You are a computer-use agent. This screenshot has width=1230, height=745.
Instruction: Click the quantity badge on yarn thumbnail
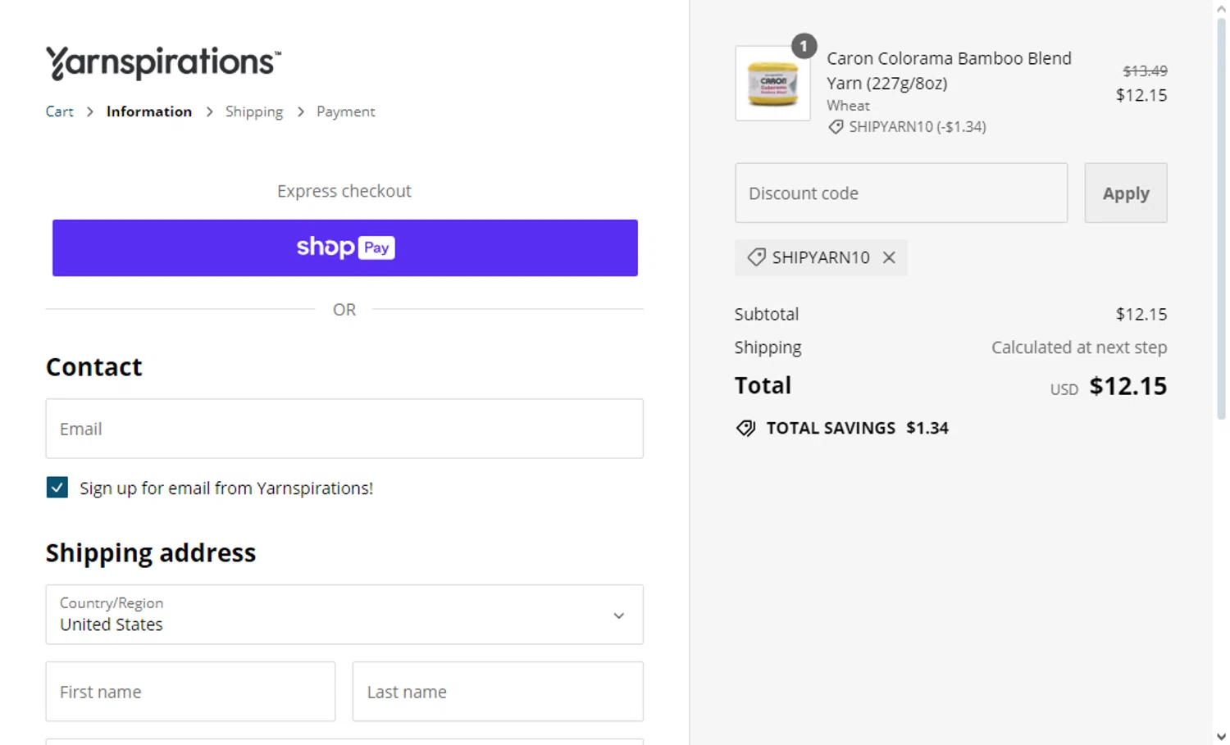point(804,46)
